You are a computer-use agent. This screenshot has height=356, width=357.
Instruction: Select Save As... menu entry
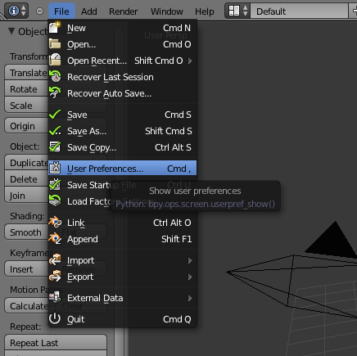(122, 131)
